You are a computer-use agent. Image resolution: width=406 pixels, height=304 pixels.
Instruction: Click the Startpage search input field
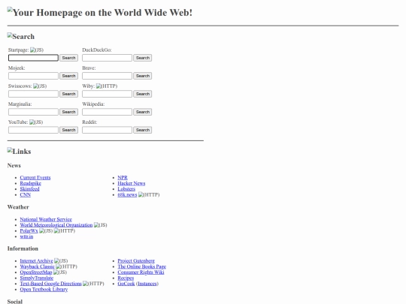(33, 58)
